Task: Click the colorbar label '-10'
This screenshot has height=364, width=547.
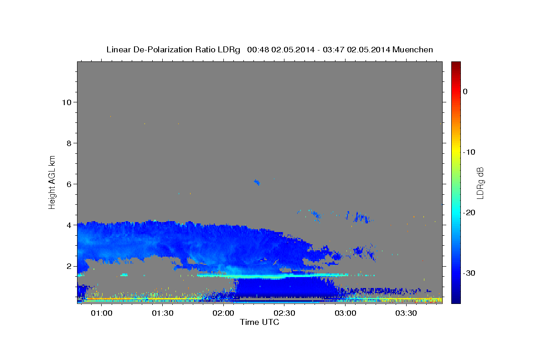Action: [469, 152]
